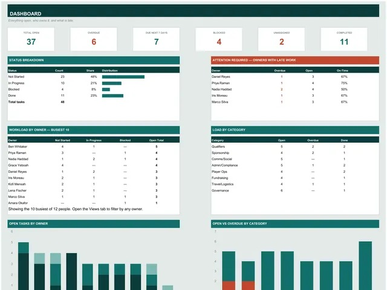This screenshot has height=290, width=387.
Task: Select the Admin/Compliance category row
Action: [295, 165]
